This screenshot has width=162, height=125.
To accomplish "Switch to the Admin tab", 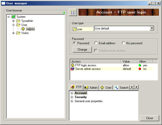I will (x=91, y=88).
